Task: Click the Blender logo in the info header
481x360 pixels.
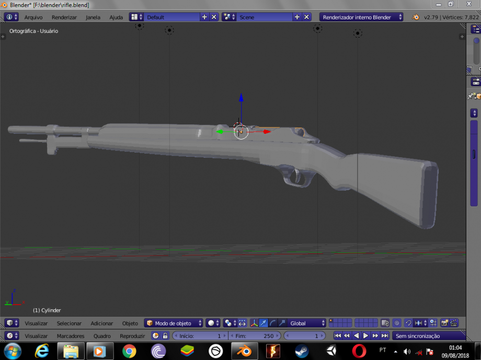Action: [10, 16]
